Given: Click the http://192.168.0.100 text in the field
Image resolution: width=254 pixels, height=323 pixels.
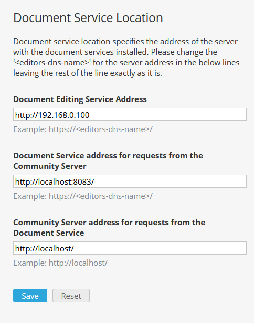Looking at the screenshot, I should tap(52, 115).
